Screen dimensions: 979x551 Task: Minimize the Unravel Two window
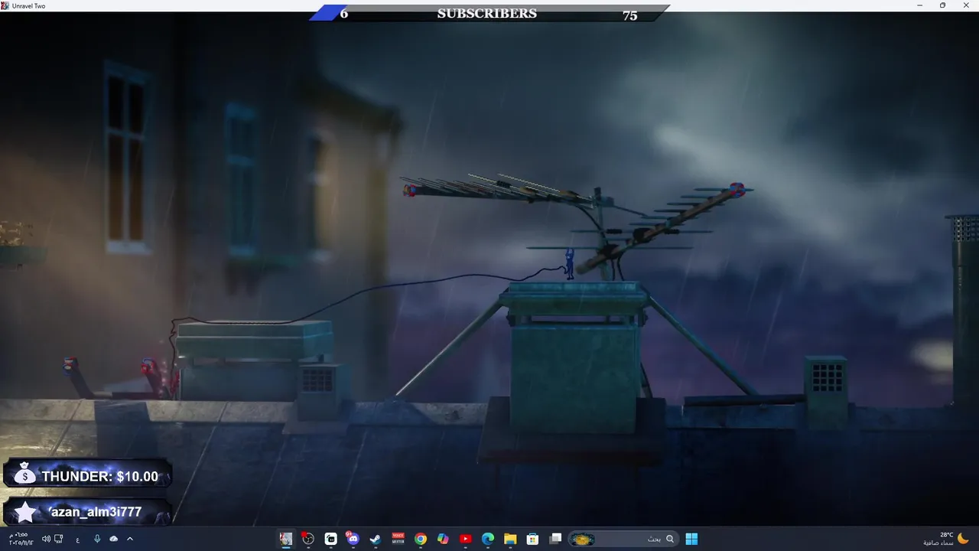pos(920,5)
